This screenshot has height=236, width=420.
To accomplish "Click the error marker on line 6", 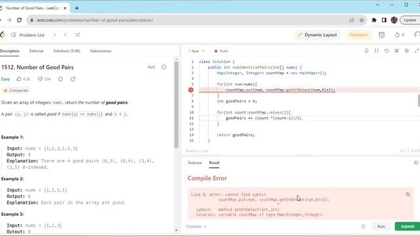I will [x=191, y=90].
